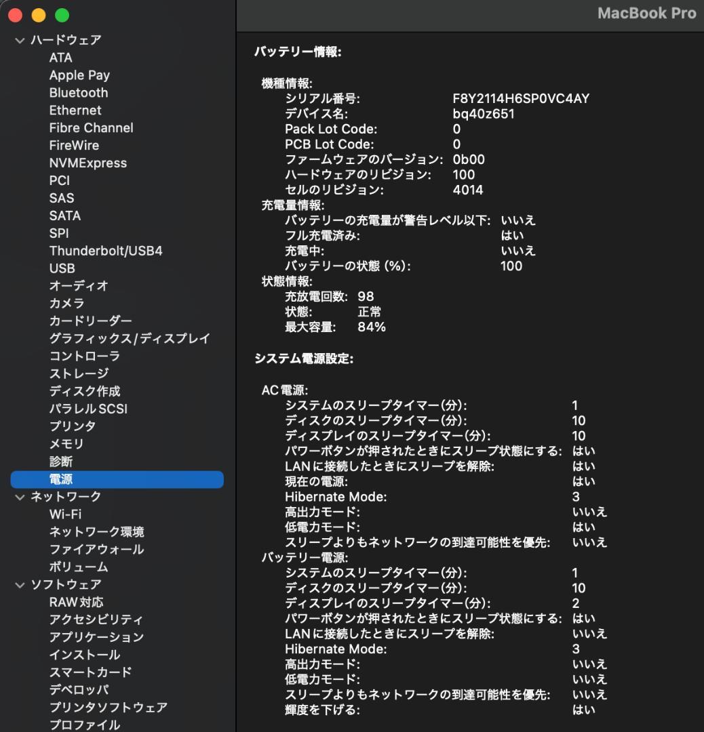
Task: Select ストレージ in the sidebar
Action: [x=77, y=373]
